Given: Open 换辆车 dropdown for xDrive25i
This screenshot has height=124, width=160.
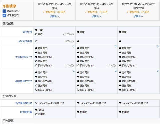Looking at the screenshot, I should click(x=54, y=16).
